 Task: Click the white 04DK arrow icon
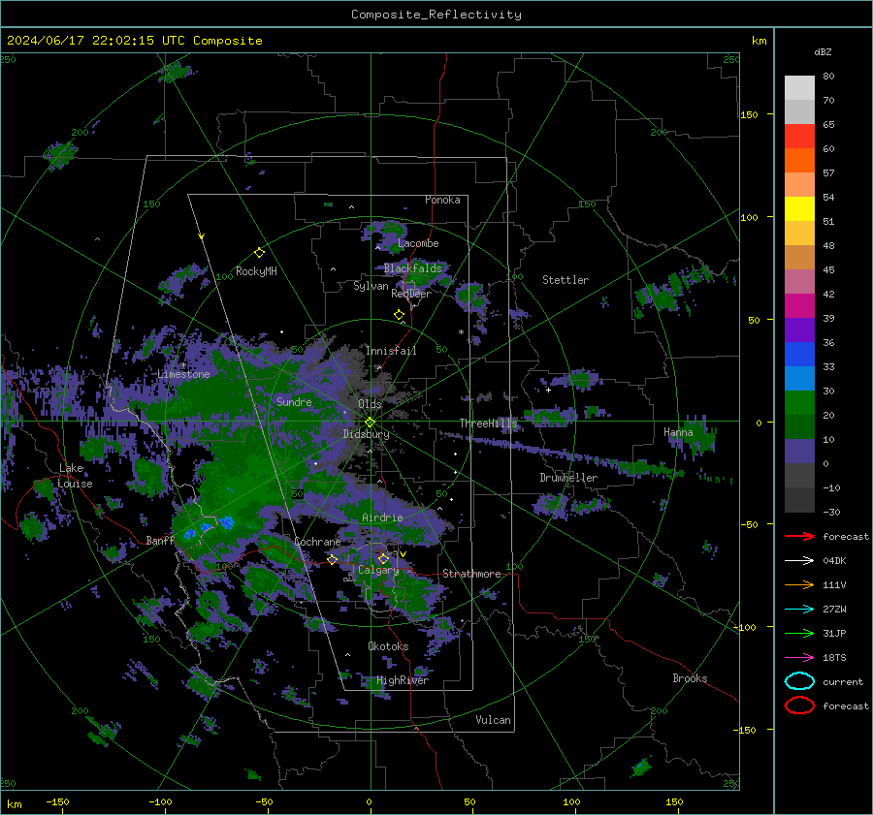tap(799, 561)
